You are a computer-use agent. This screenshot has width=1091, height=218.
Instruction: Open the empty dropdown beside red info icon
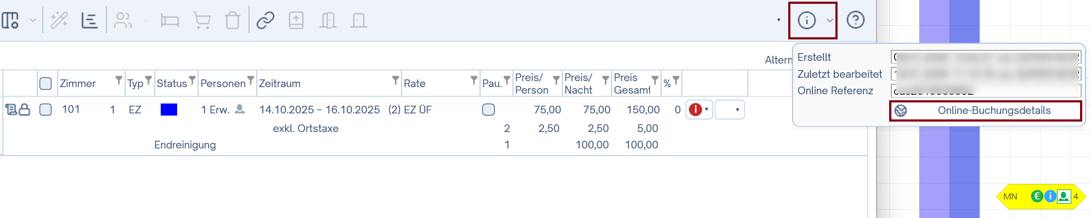coord(730,110)
